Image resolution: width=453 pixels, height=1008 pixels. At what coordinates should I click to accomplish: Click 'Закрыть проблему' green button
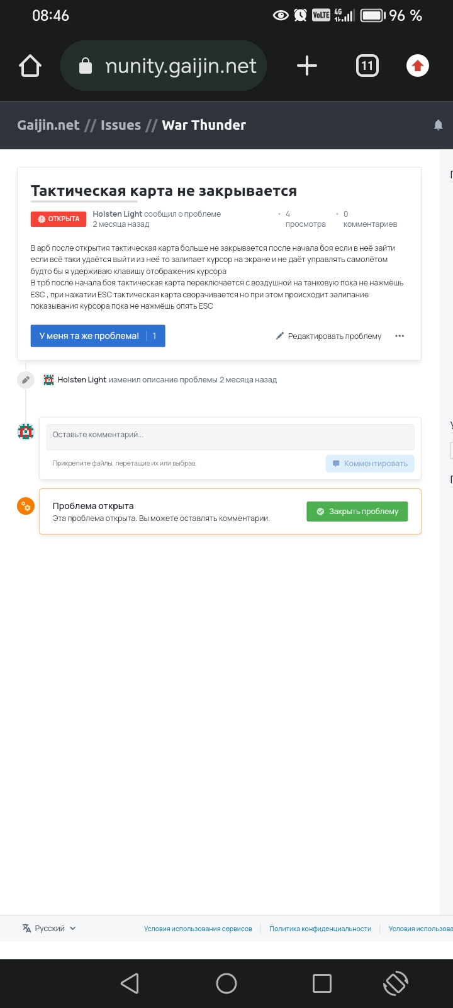(x=357, y=512)
